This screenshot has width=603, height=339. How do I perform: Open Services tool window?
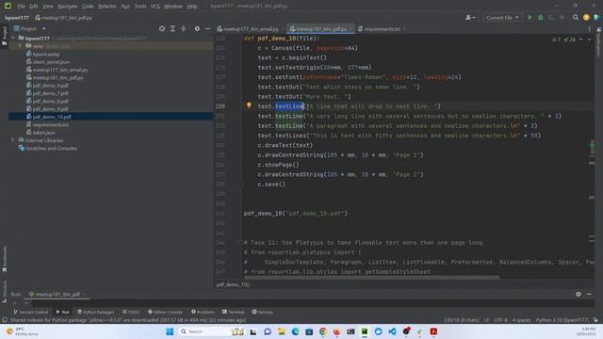pyautogui.click(x=262, y=312)
